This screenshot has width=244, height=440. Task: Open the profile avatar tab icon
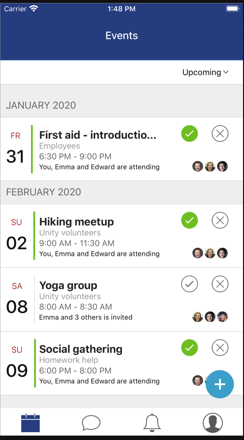tap(213, 423)
